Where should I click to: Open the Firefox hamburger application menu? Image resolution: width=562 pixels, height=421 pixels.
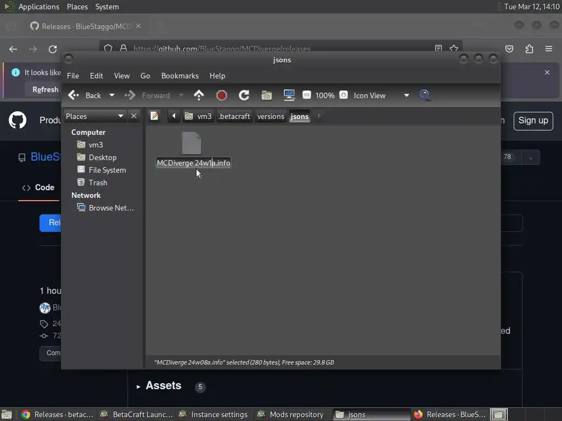pyautogui.click(x=549, y=49)
